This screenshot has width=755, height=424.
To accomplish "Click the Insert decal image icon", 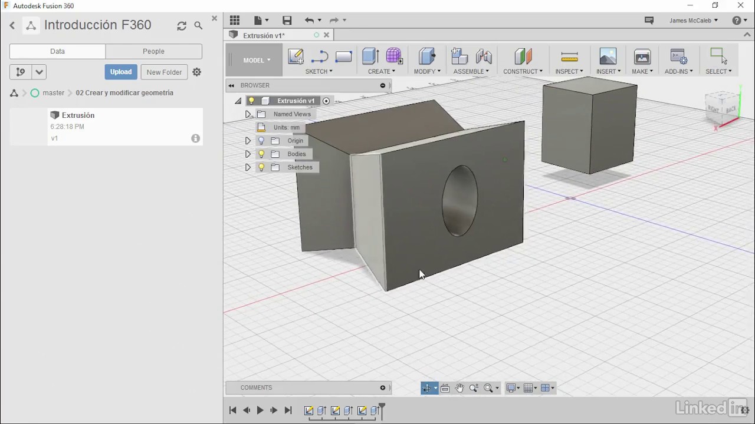I will pyautogui.click(x=608, y=57).
